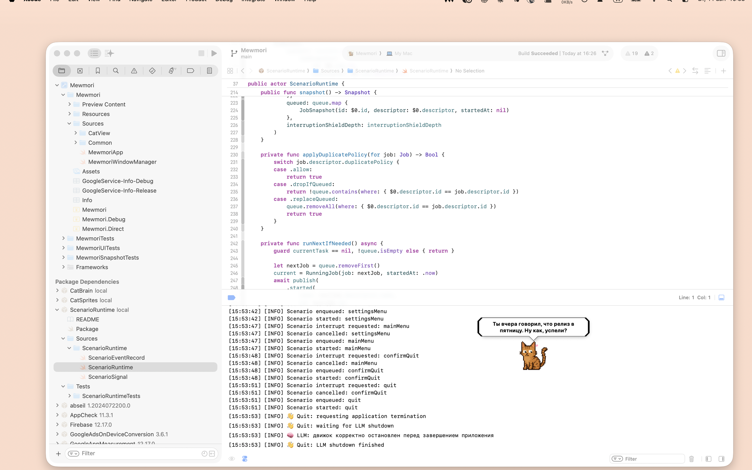Image resolution: width=752 pixels, height=470 pixels.
Task: Open the coding assistant sparkle icon
Action: click(109, 53)
